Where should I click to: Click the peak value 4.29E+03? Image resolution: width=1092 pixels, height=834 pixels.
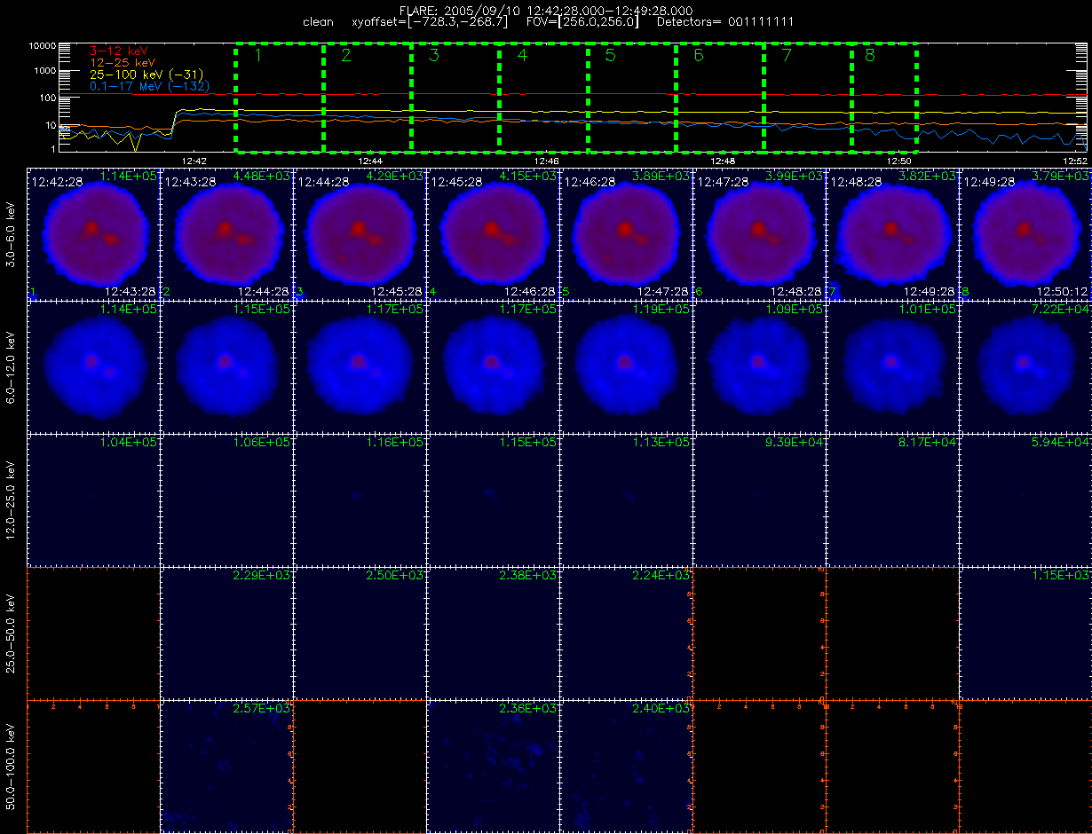[395, 176]
